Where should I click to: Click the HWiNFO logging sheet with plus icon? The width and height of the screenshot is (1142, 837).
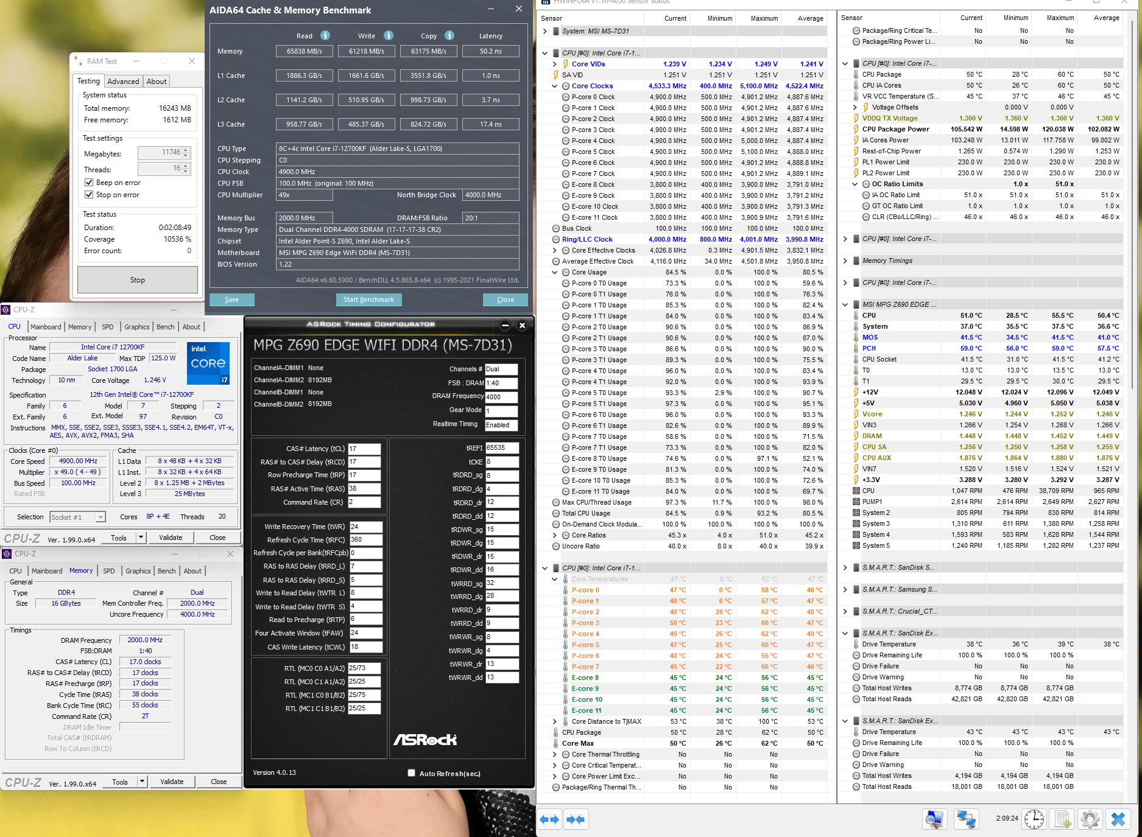[1063, 819]
